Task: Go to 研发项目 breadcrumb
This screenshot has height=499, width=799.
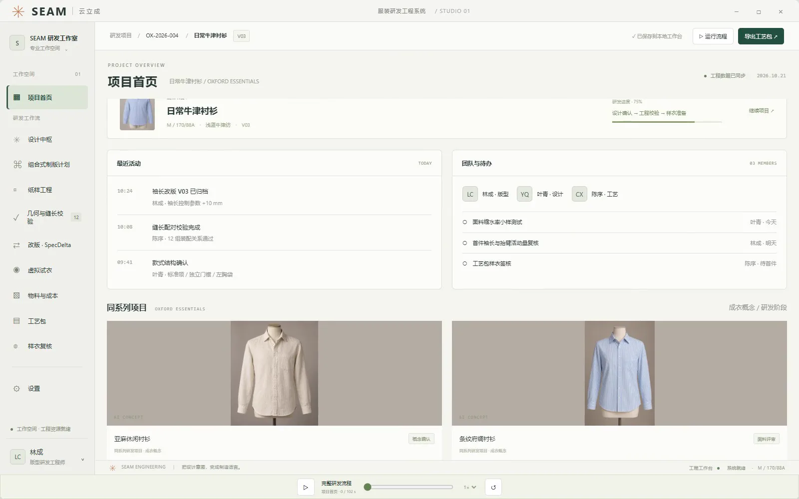Action: [x=121, y=35]
